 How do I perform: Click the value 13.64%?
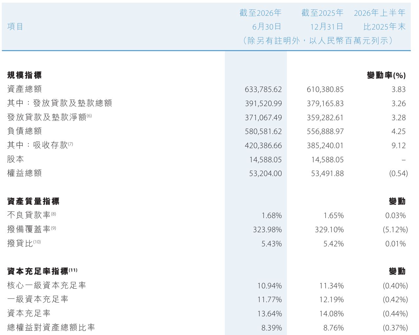269,314
